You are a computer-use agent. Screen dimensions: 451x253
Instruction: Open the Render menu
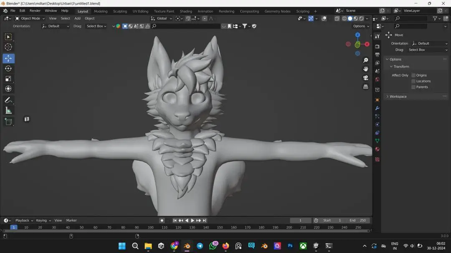[x=35, y=10]
